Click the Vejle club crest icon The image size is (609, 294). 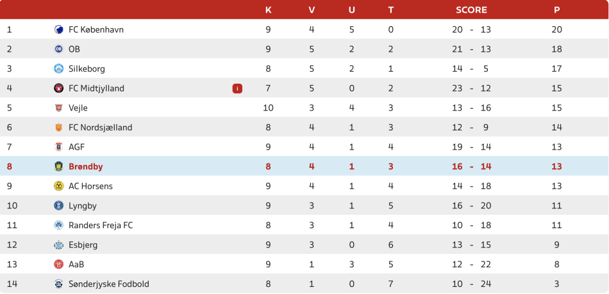coord(58,108)
